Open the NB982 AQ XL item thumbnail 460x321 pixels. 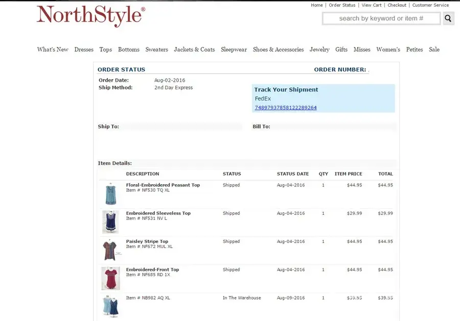pos(110,306)
